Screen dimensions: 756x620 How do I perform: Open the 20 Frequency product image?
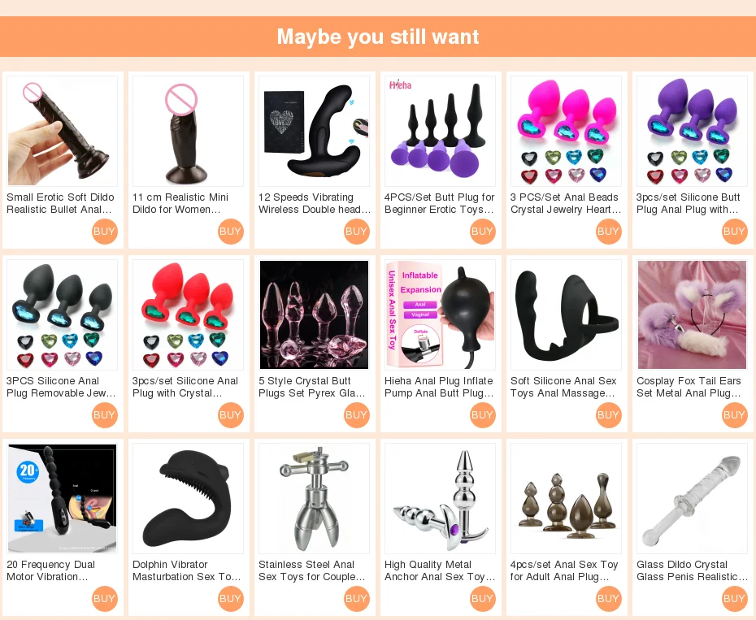63,498
